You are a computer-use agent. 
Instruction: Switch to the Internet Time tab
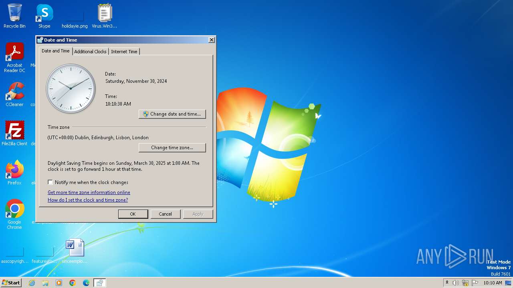[124, 52]
